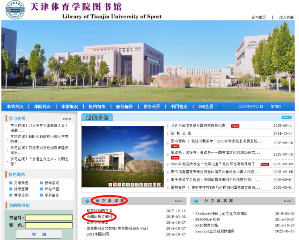Click the Tianjin University of Sport library logo
This screenshot has width=299, height=240.
15,10
